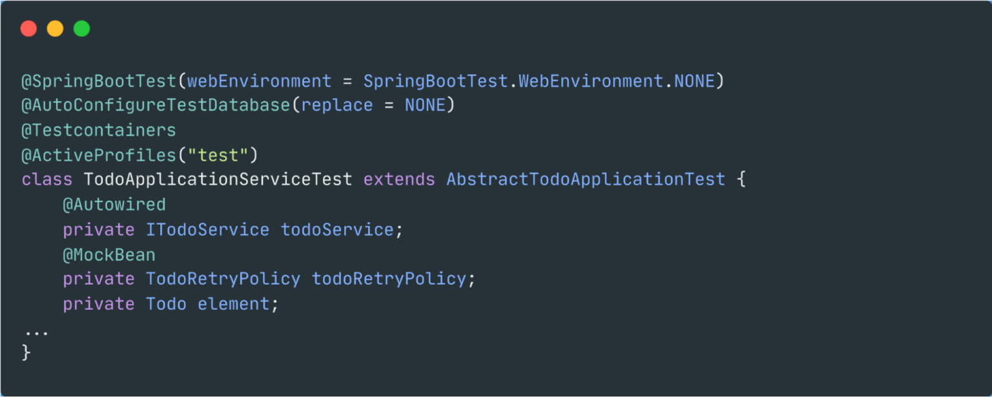Click the red close dot

point(28,28)
